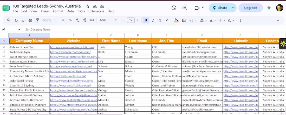The image size is (286, 115).
Task: Open the crossfit168.com.au website link
Action: [70, 85]
